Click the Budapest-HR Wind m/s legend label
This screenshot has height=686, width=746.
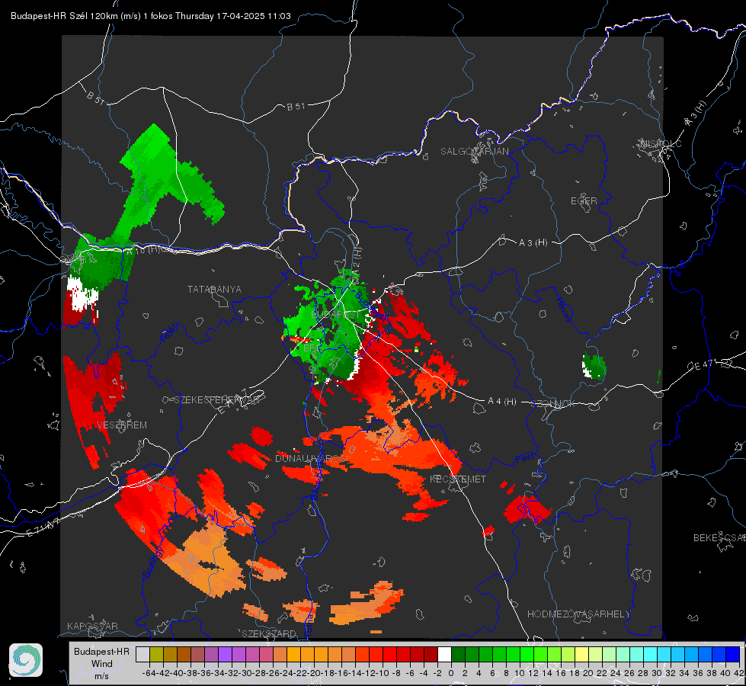[102, 663]
